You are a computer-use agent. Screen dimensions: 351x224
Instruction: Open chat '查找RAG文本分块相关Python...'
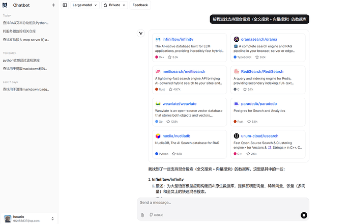(x=26, y=23)
